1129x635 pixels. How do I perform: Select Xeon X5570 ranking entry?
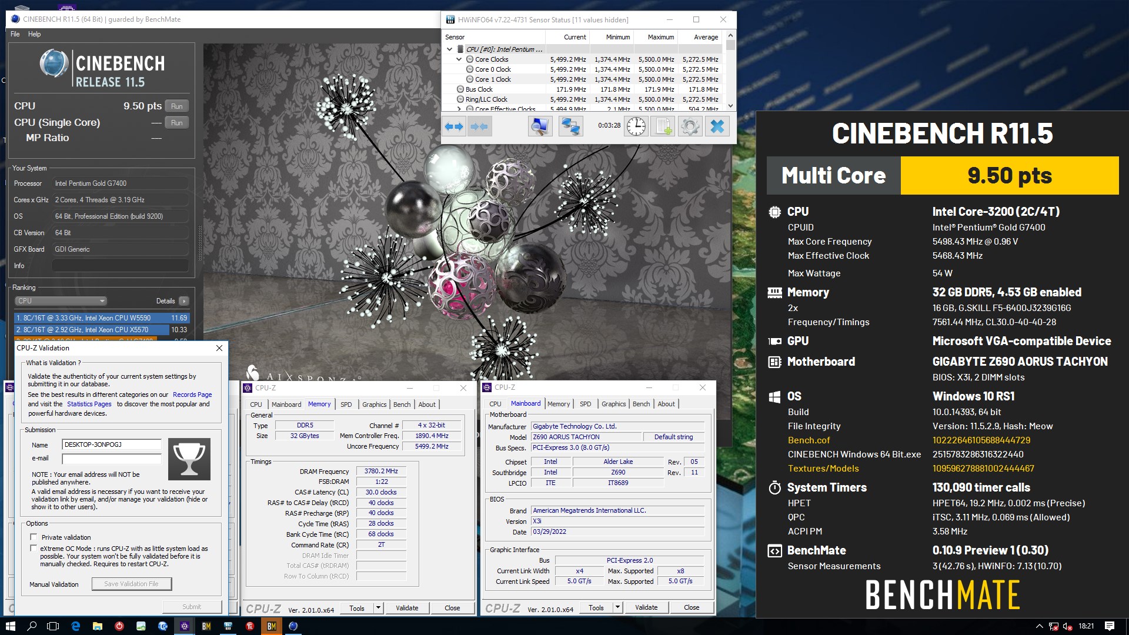click(x=102, y=330)
